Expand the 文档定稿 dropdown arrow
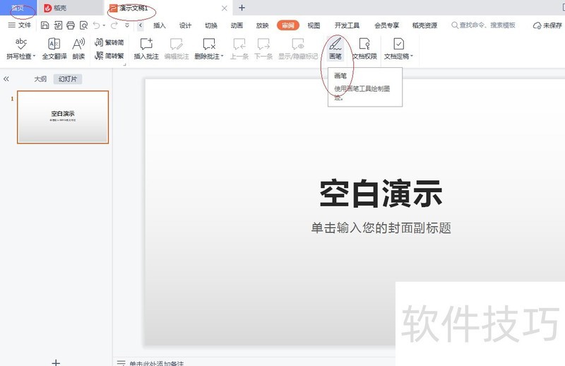Screen dimensions: 565x366 point(412,57)
